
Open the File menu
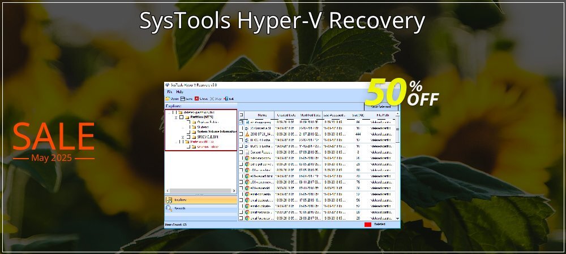(170, 92)
